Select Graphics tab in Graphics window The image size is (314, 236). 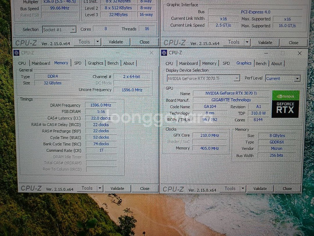click(x=244, y=63)
